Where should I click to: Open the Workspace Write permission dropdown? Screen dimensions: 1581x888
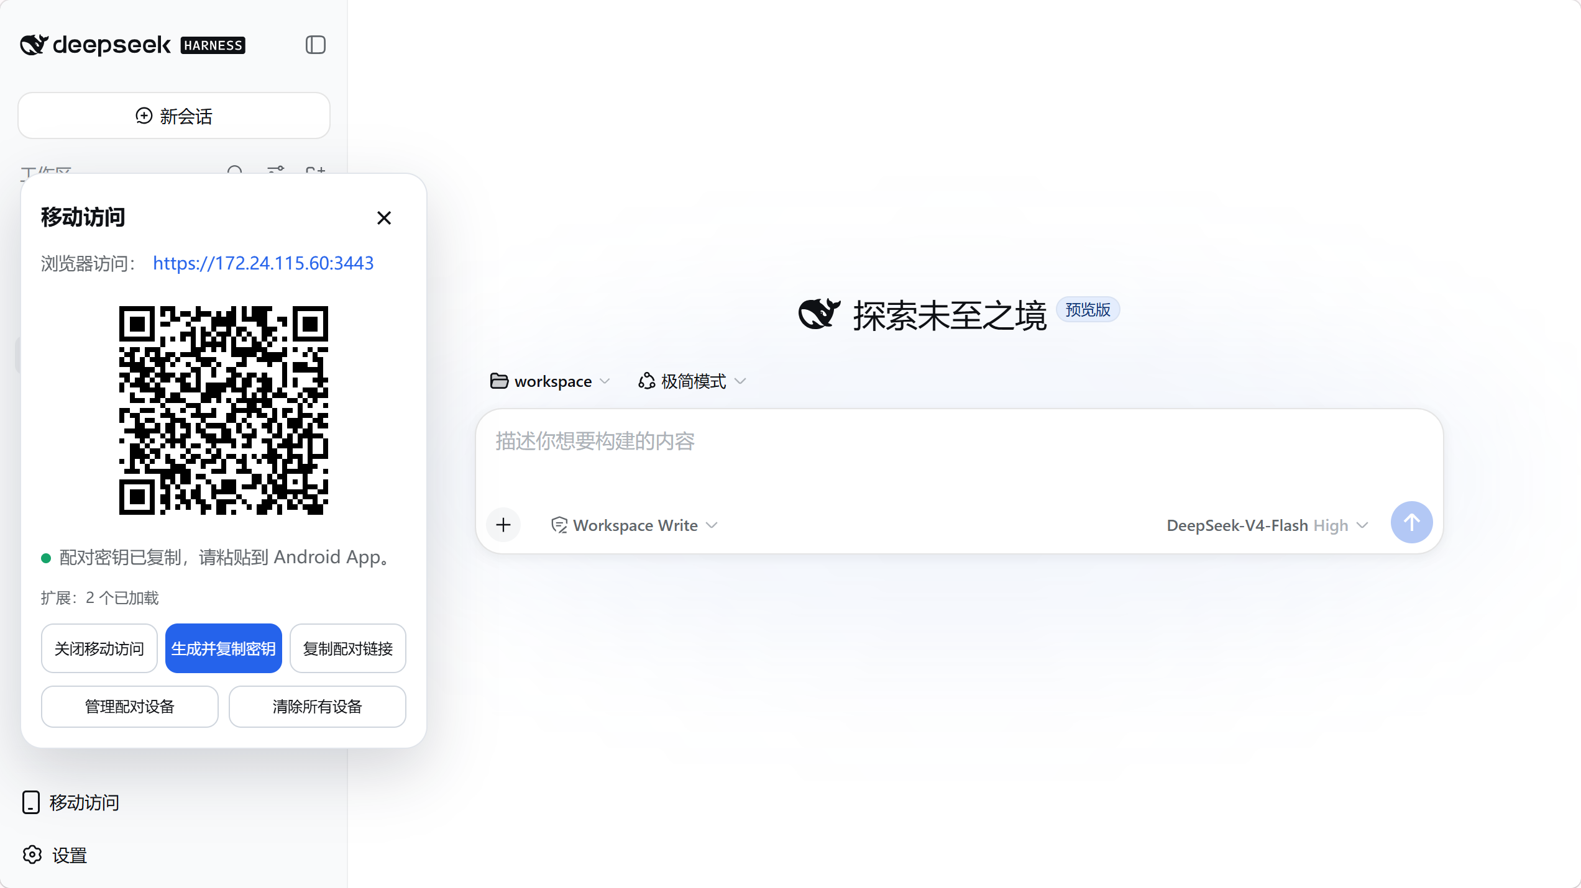coord(635,525)
